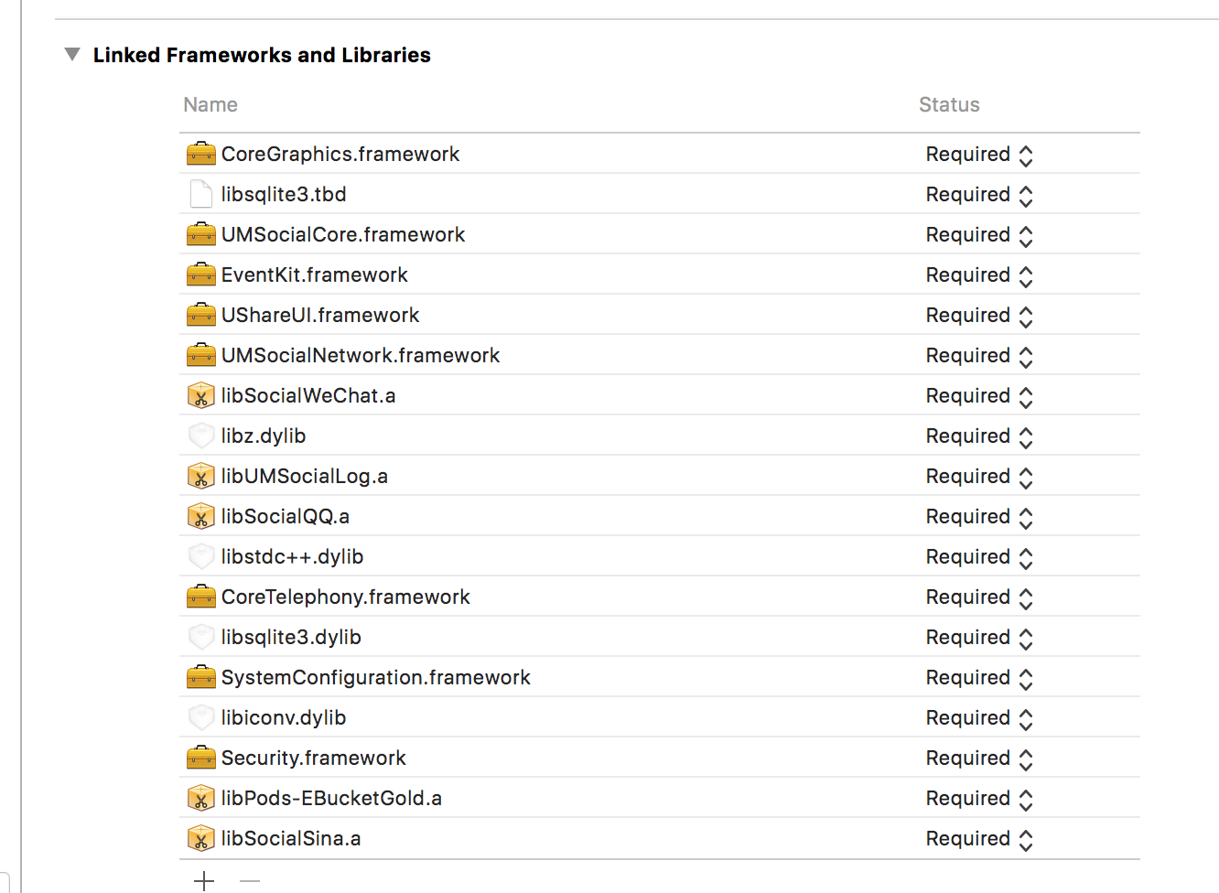Click the SystemConfiguration.framework toolbox icon
Image resolution: width=1219 pixels, height=893 pixels.
(x=201, y=677)
